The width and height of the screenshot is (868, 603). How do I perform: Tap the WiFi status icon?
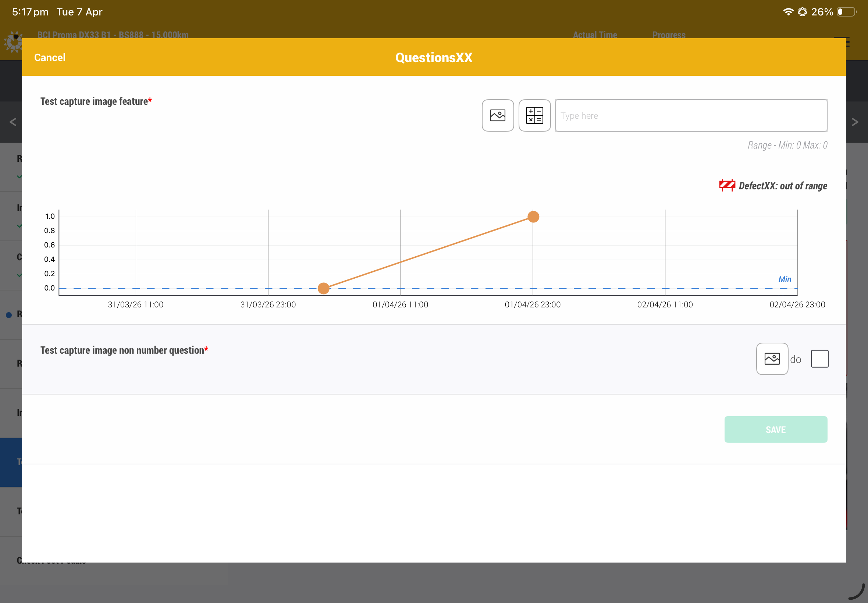(788, 12)
